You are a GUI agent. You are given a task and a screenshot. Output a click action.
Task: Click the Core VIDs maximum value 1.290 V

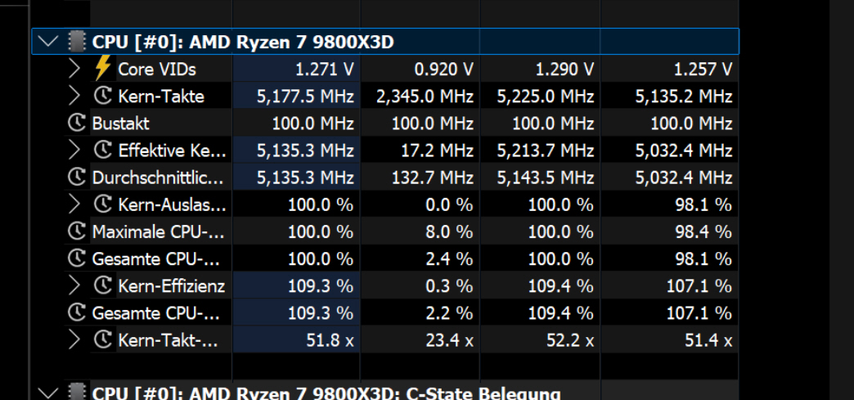point(564,70)
